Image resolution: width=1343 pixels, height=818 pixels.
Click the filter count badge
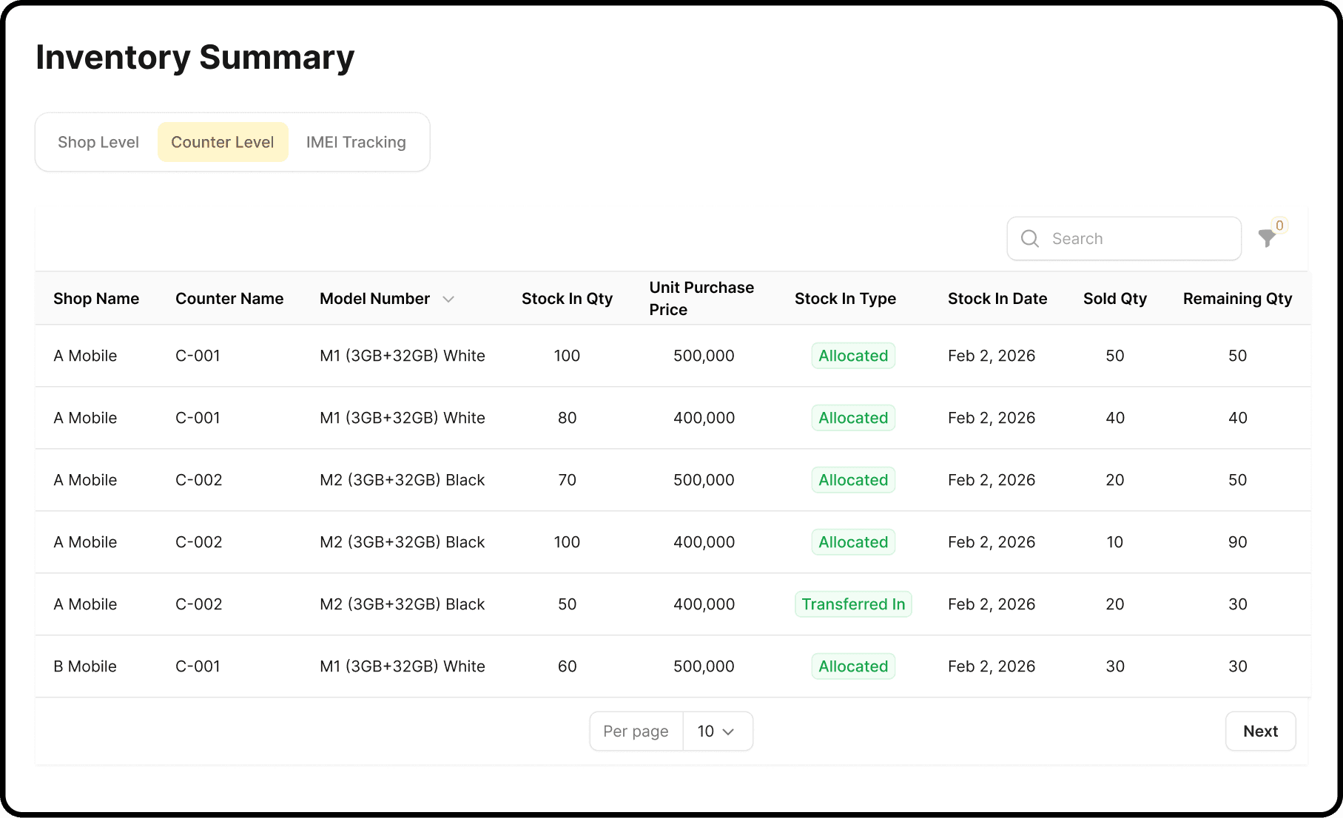[x=1279, y=226]
